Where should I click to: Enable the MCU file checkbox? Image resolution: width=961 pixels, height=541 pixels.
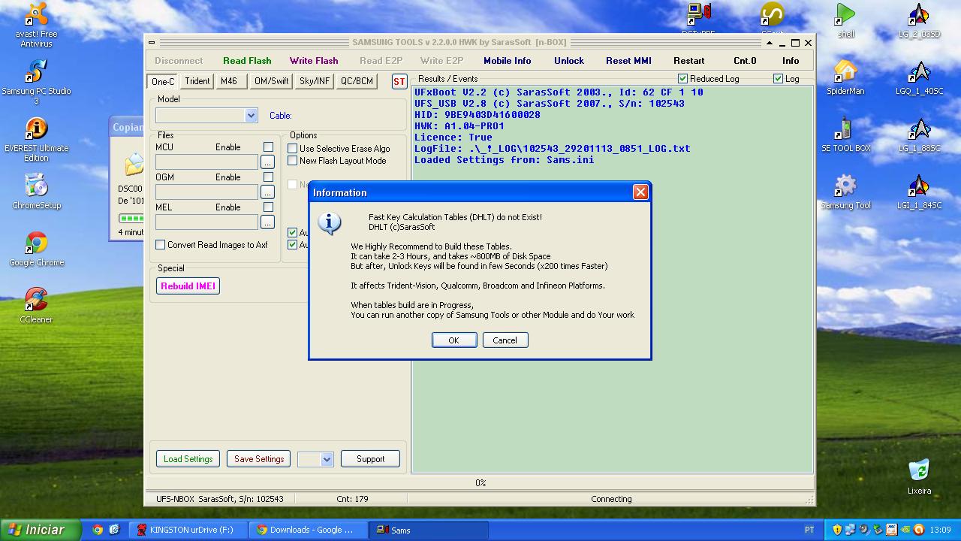coord(268,147)
